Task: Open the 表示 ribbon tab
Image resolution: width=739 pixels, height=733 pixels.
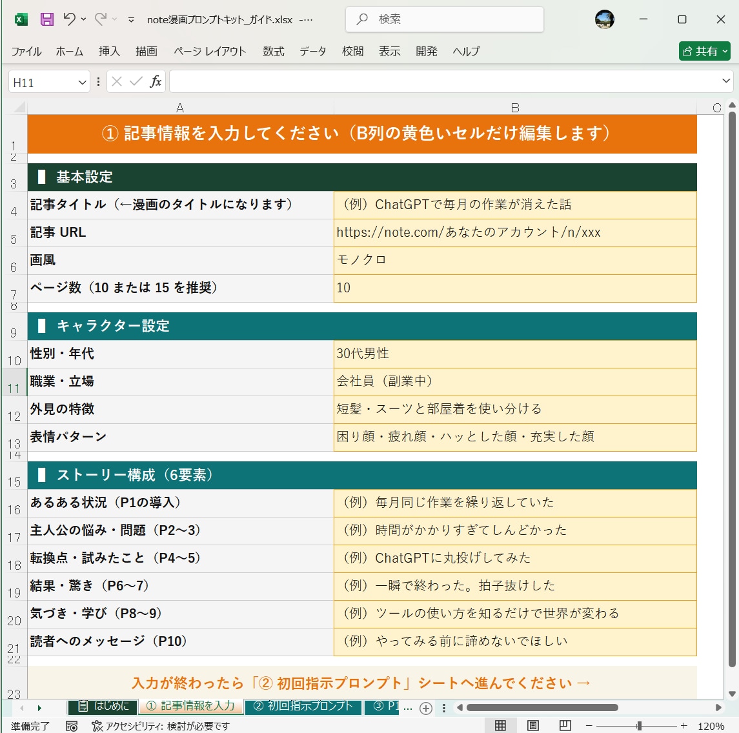Action: click(389, 51)
